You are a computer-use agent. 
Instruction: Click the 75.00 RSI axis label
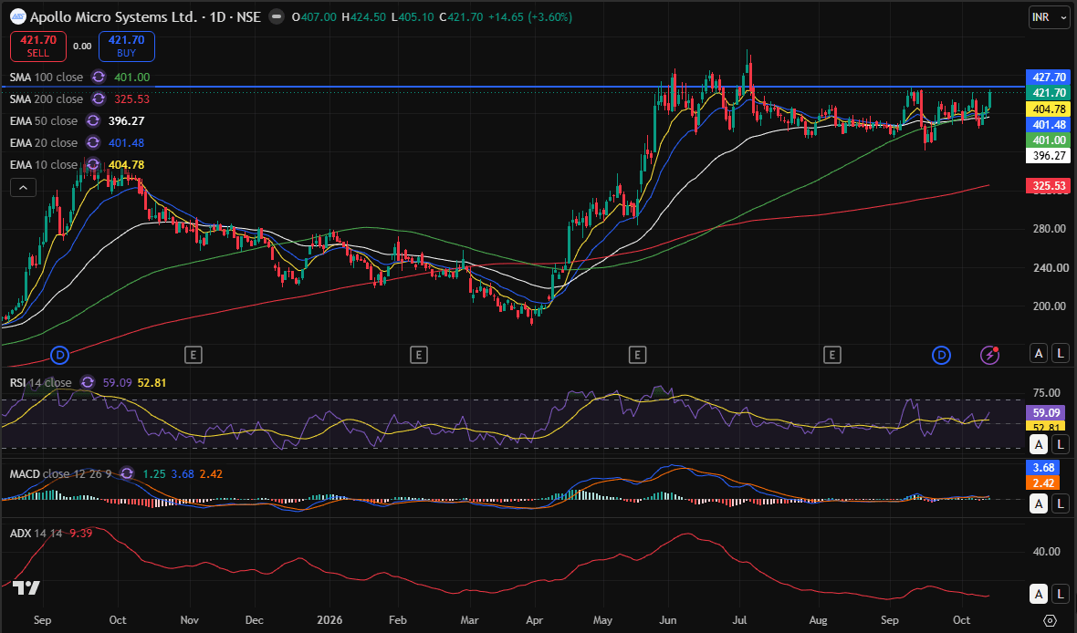1047,393
